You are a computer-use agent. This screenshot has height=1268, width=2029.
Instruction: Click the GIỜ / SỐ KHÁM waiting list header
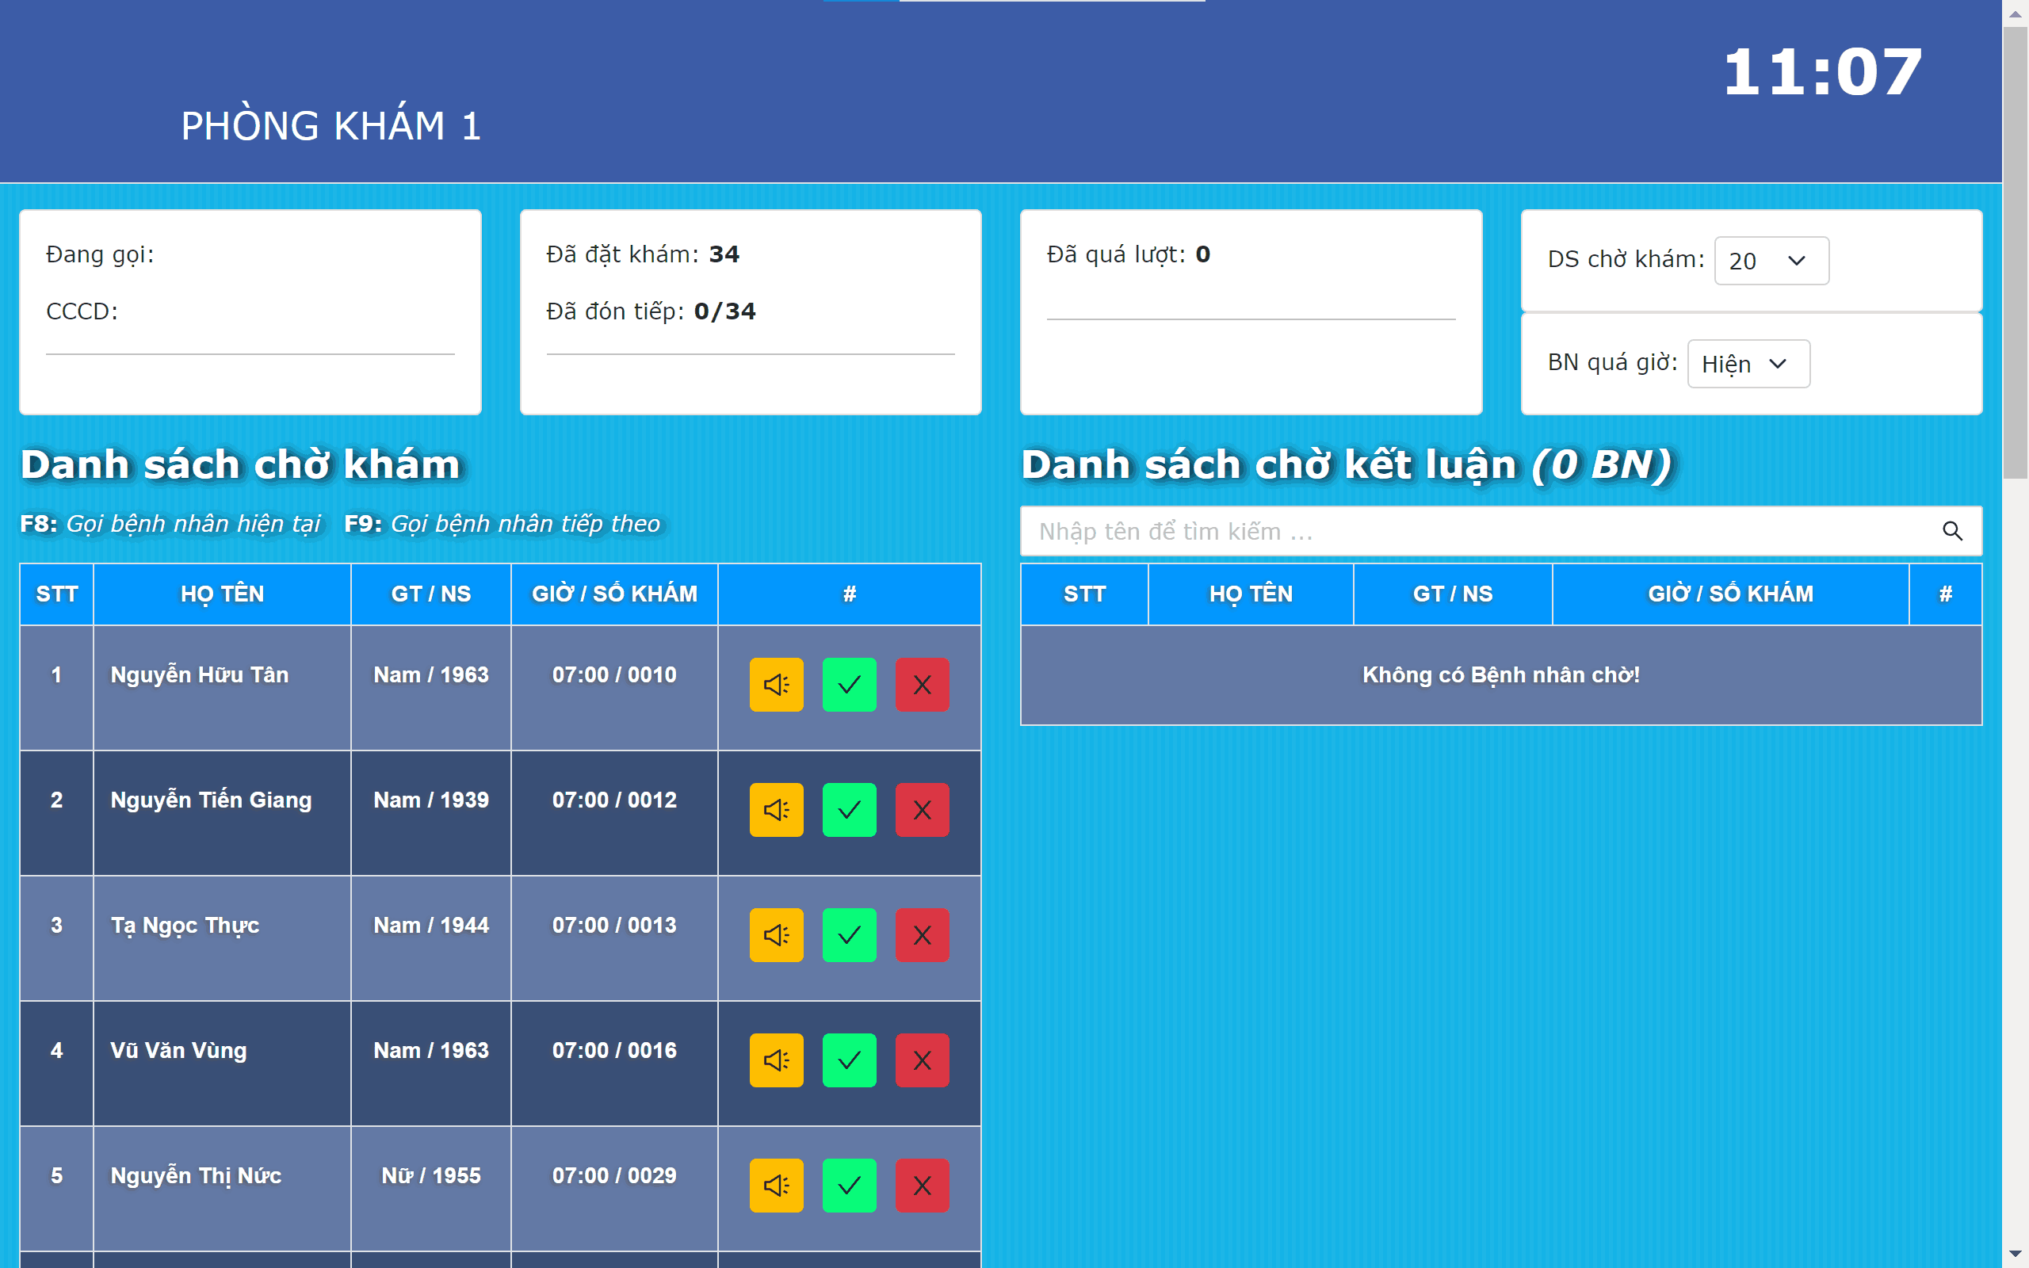click(613, 594)
